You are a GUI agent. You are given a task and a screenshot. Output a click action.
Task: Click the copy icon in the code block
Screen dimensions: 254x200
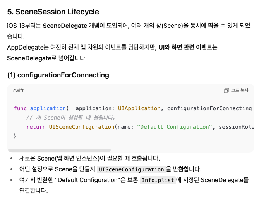[x=227, y=91]
